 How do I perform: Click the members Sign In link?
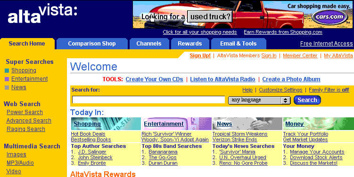click(269, 55)
